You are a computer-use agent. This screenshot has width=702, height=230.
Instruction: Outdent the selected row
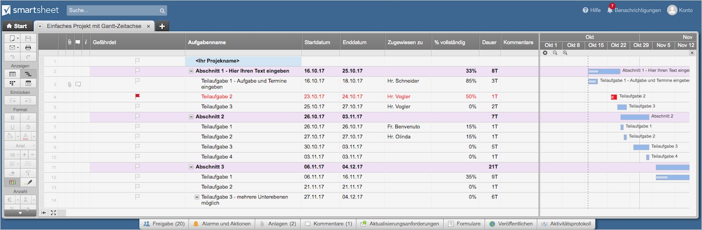[x=12, y=101]
